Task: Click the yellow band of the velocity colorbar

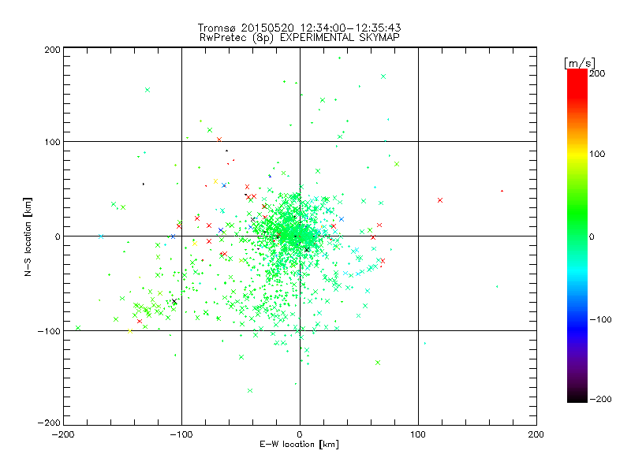Action: click(577, 154)
